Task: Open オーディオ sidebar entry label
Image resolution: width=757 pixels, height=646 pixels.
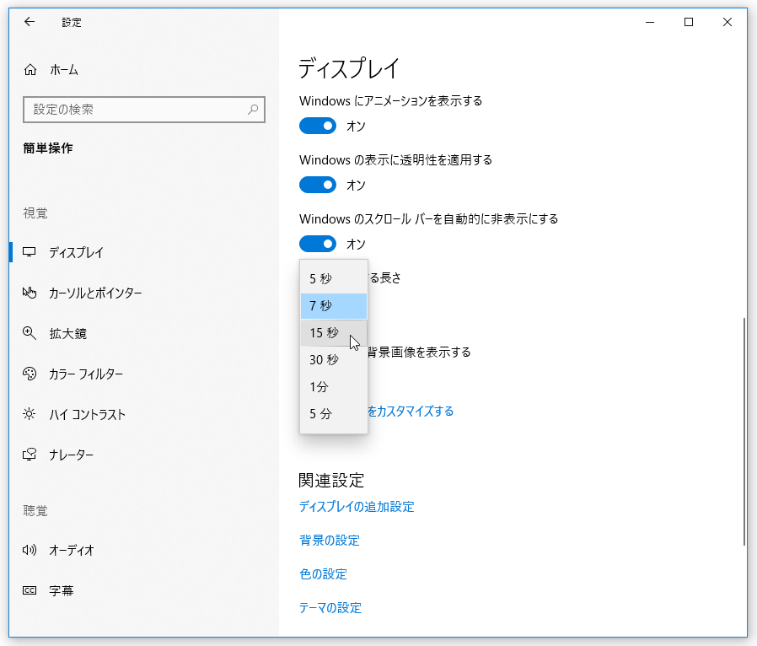Action: click(72, 551)
